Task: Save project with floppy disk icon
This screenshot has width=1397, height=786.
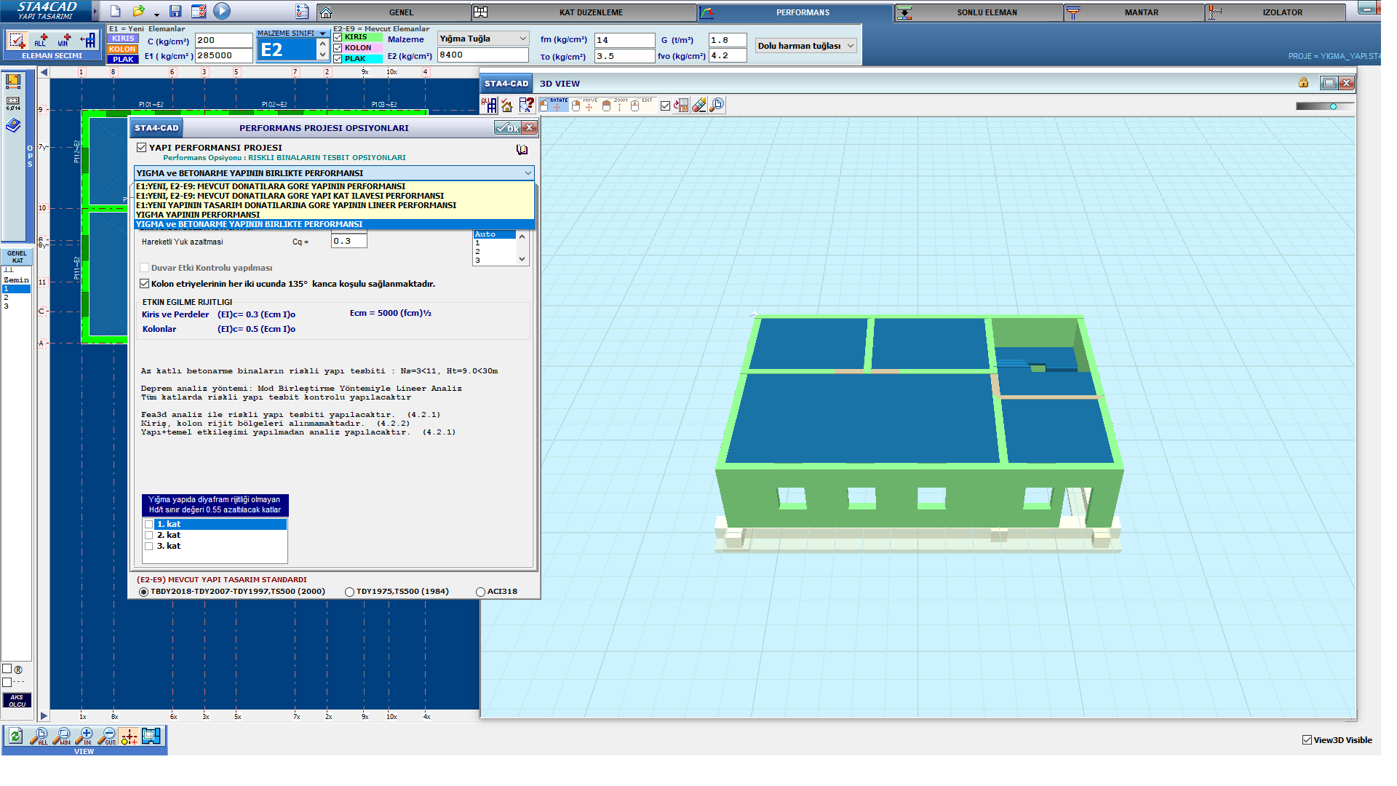Action: click(175, 12)
